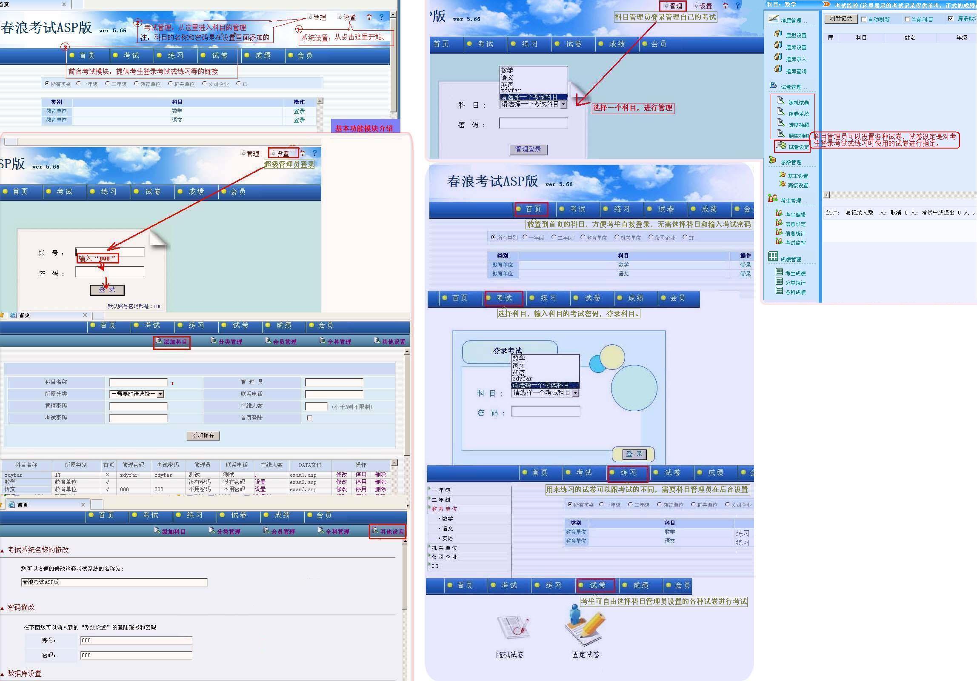Image resolution: width=977 pixels, height=681 pixels.
Task: Click the 刷新记录 button
Action: click(841, 19)
